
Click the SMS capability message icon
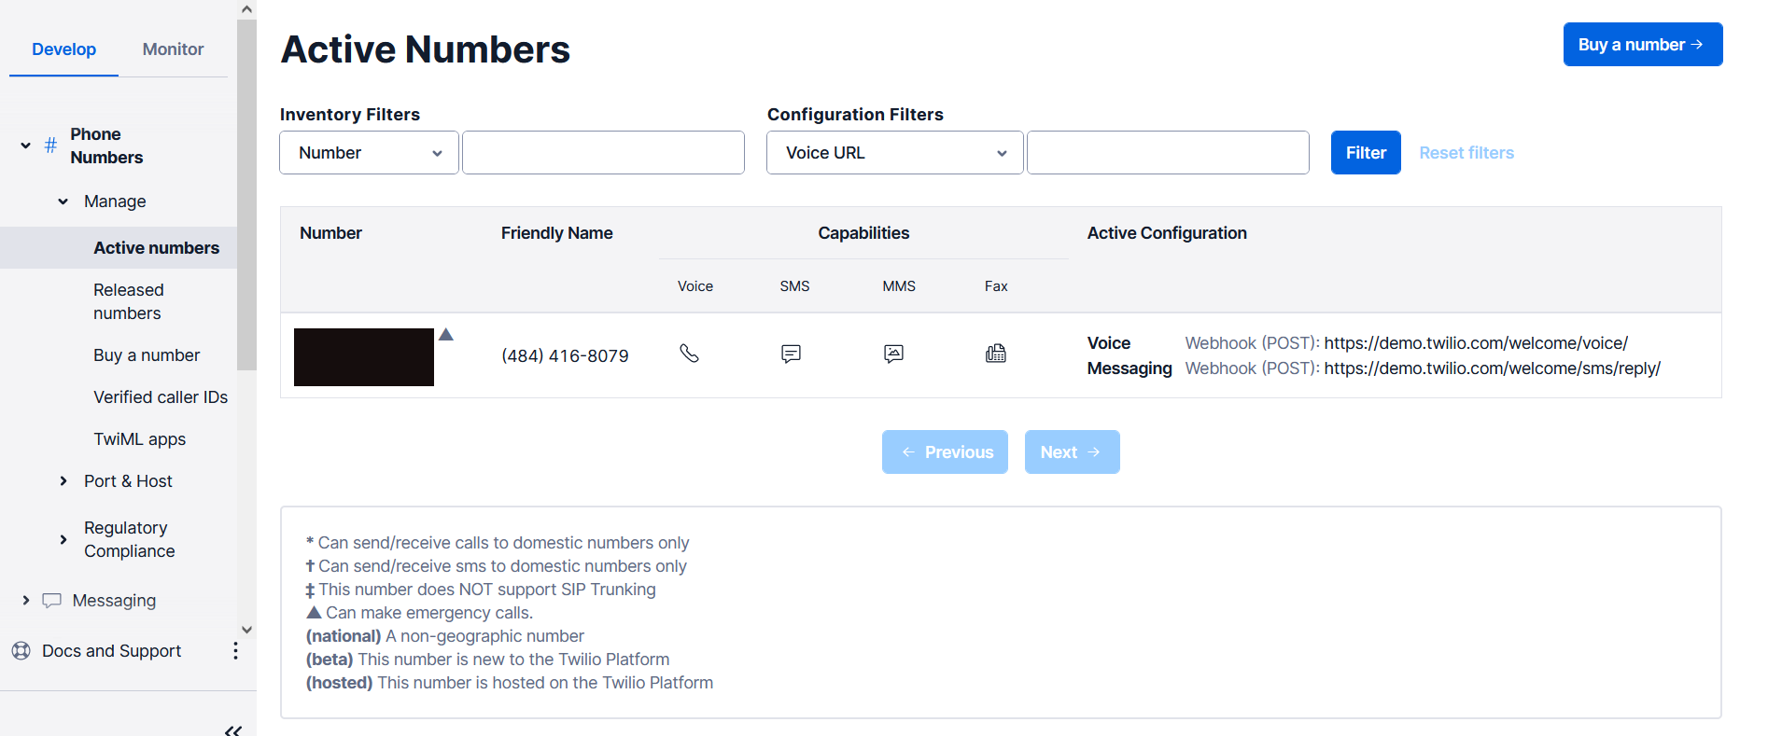click(x=791, y=354)
